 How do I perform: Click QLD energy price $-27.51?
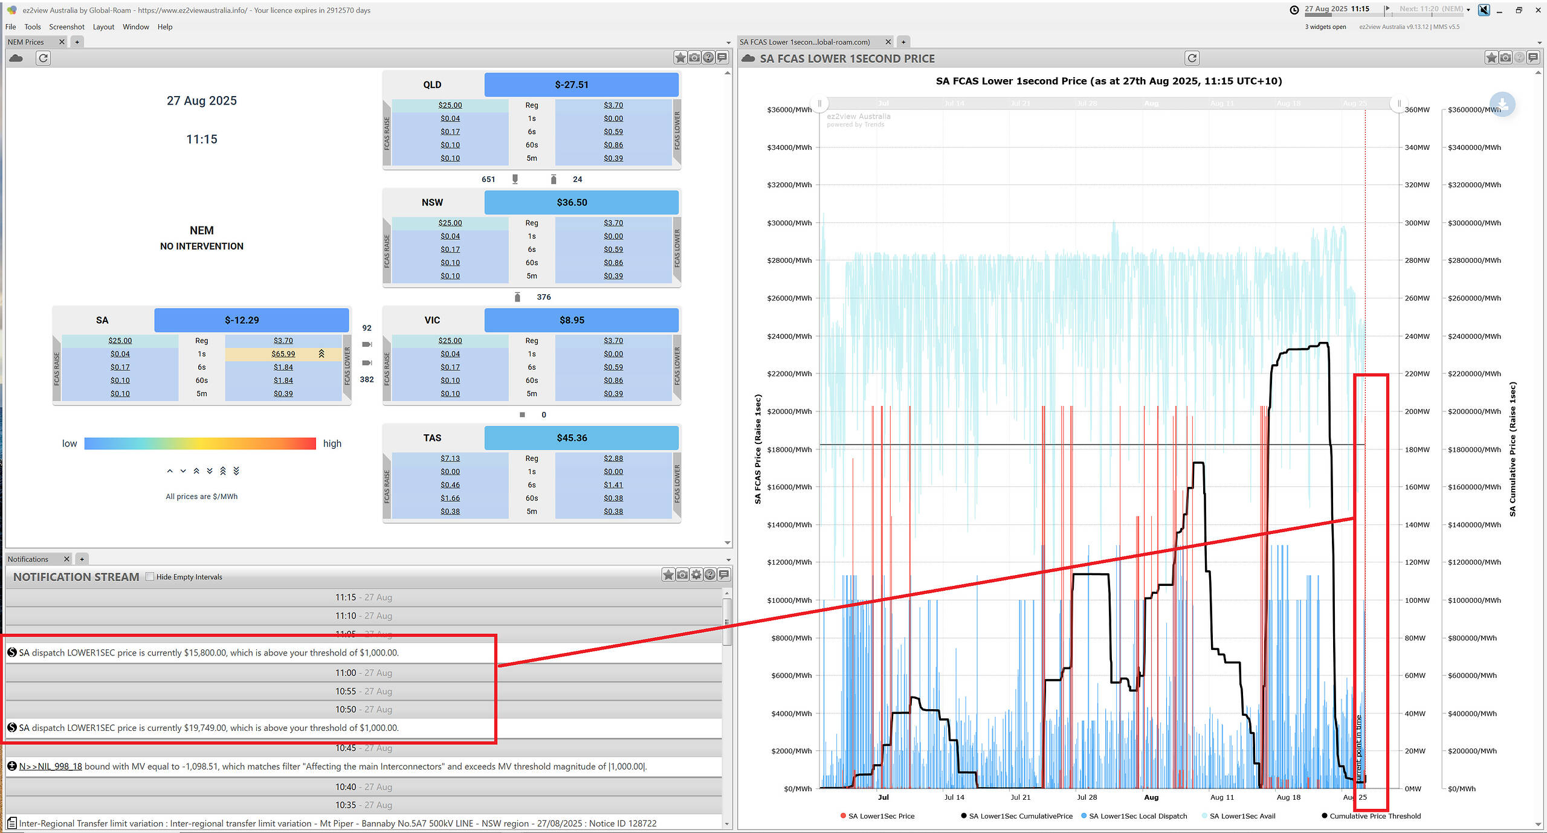click(581, 85)
